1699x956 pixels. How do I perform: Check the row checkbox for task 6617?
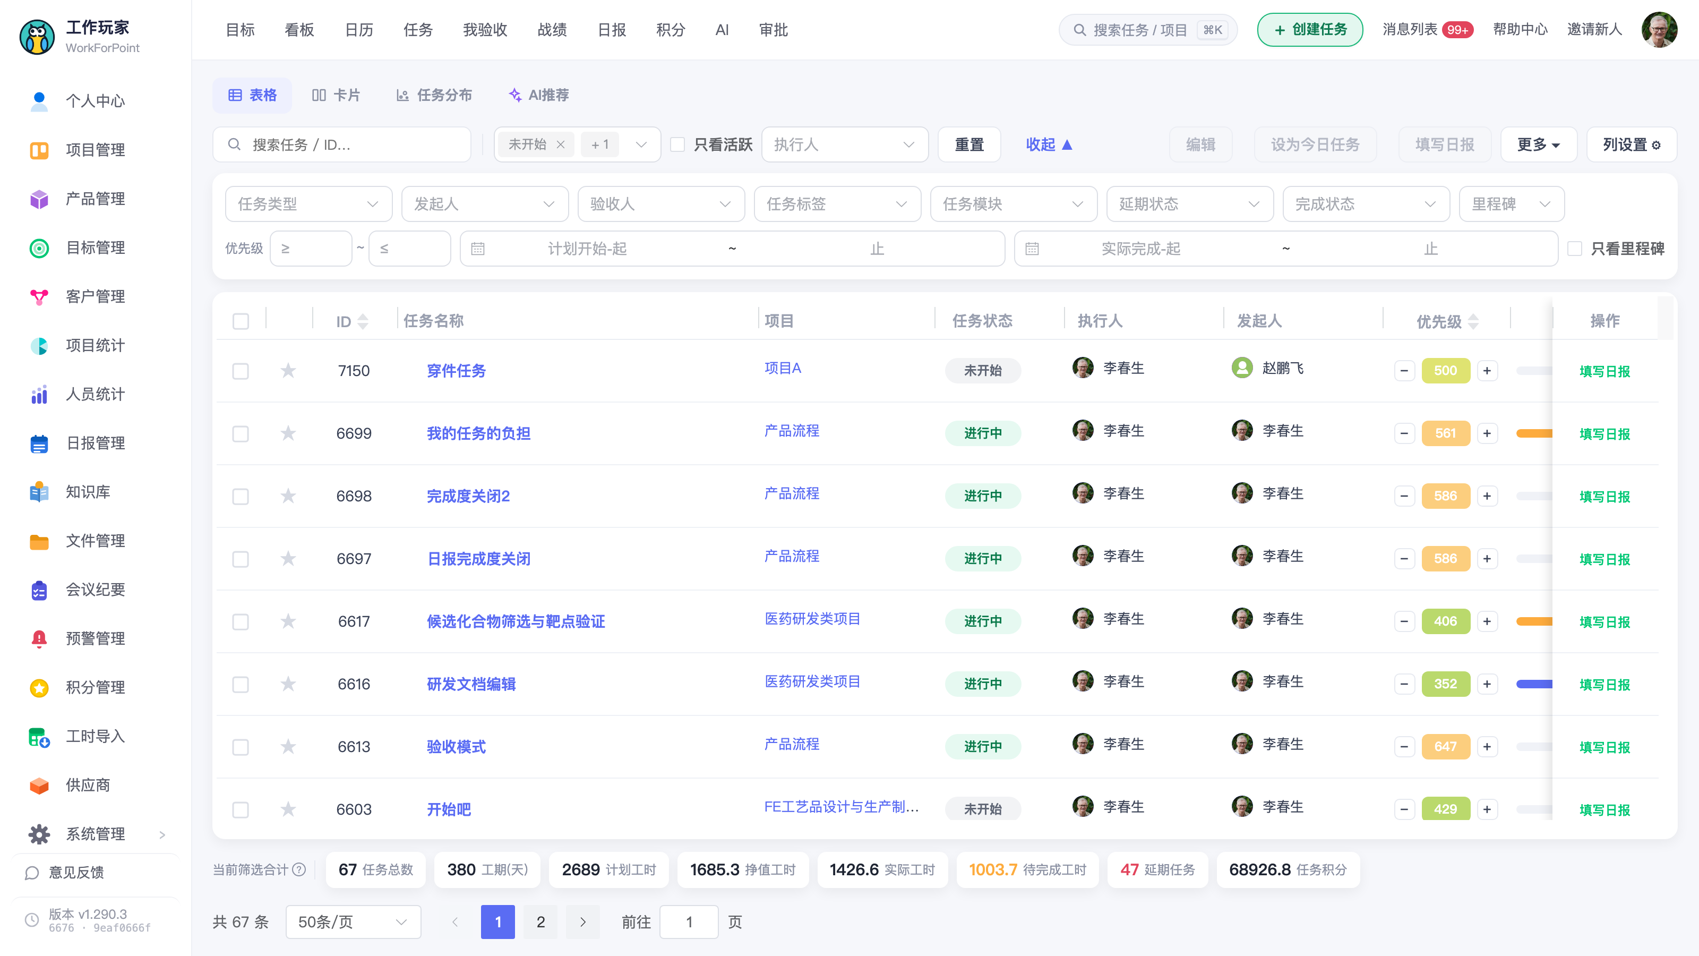tap(241, 621)
